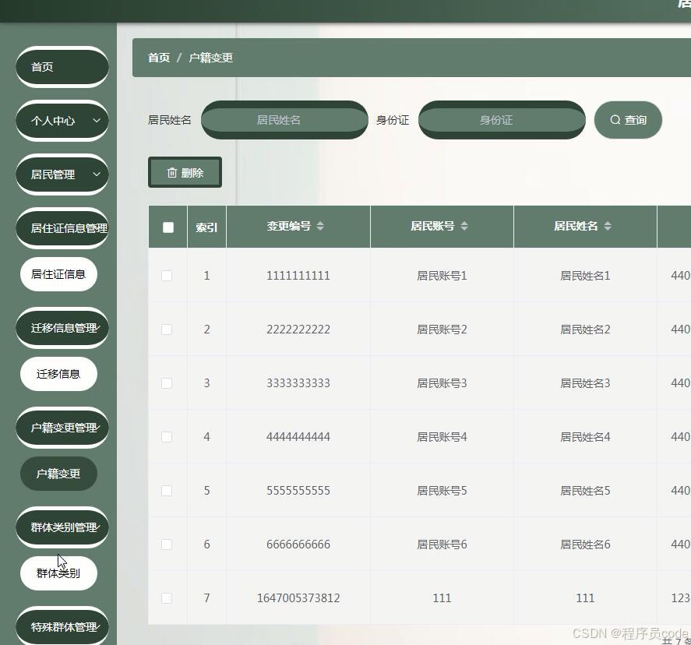Click cell 居民姓名3

pos(585,383)
